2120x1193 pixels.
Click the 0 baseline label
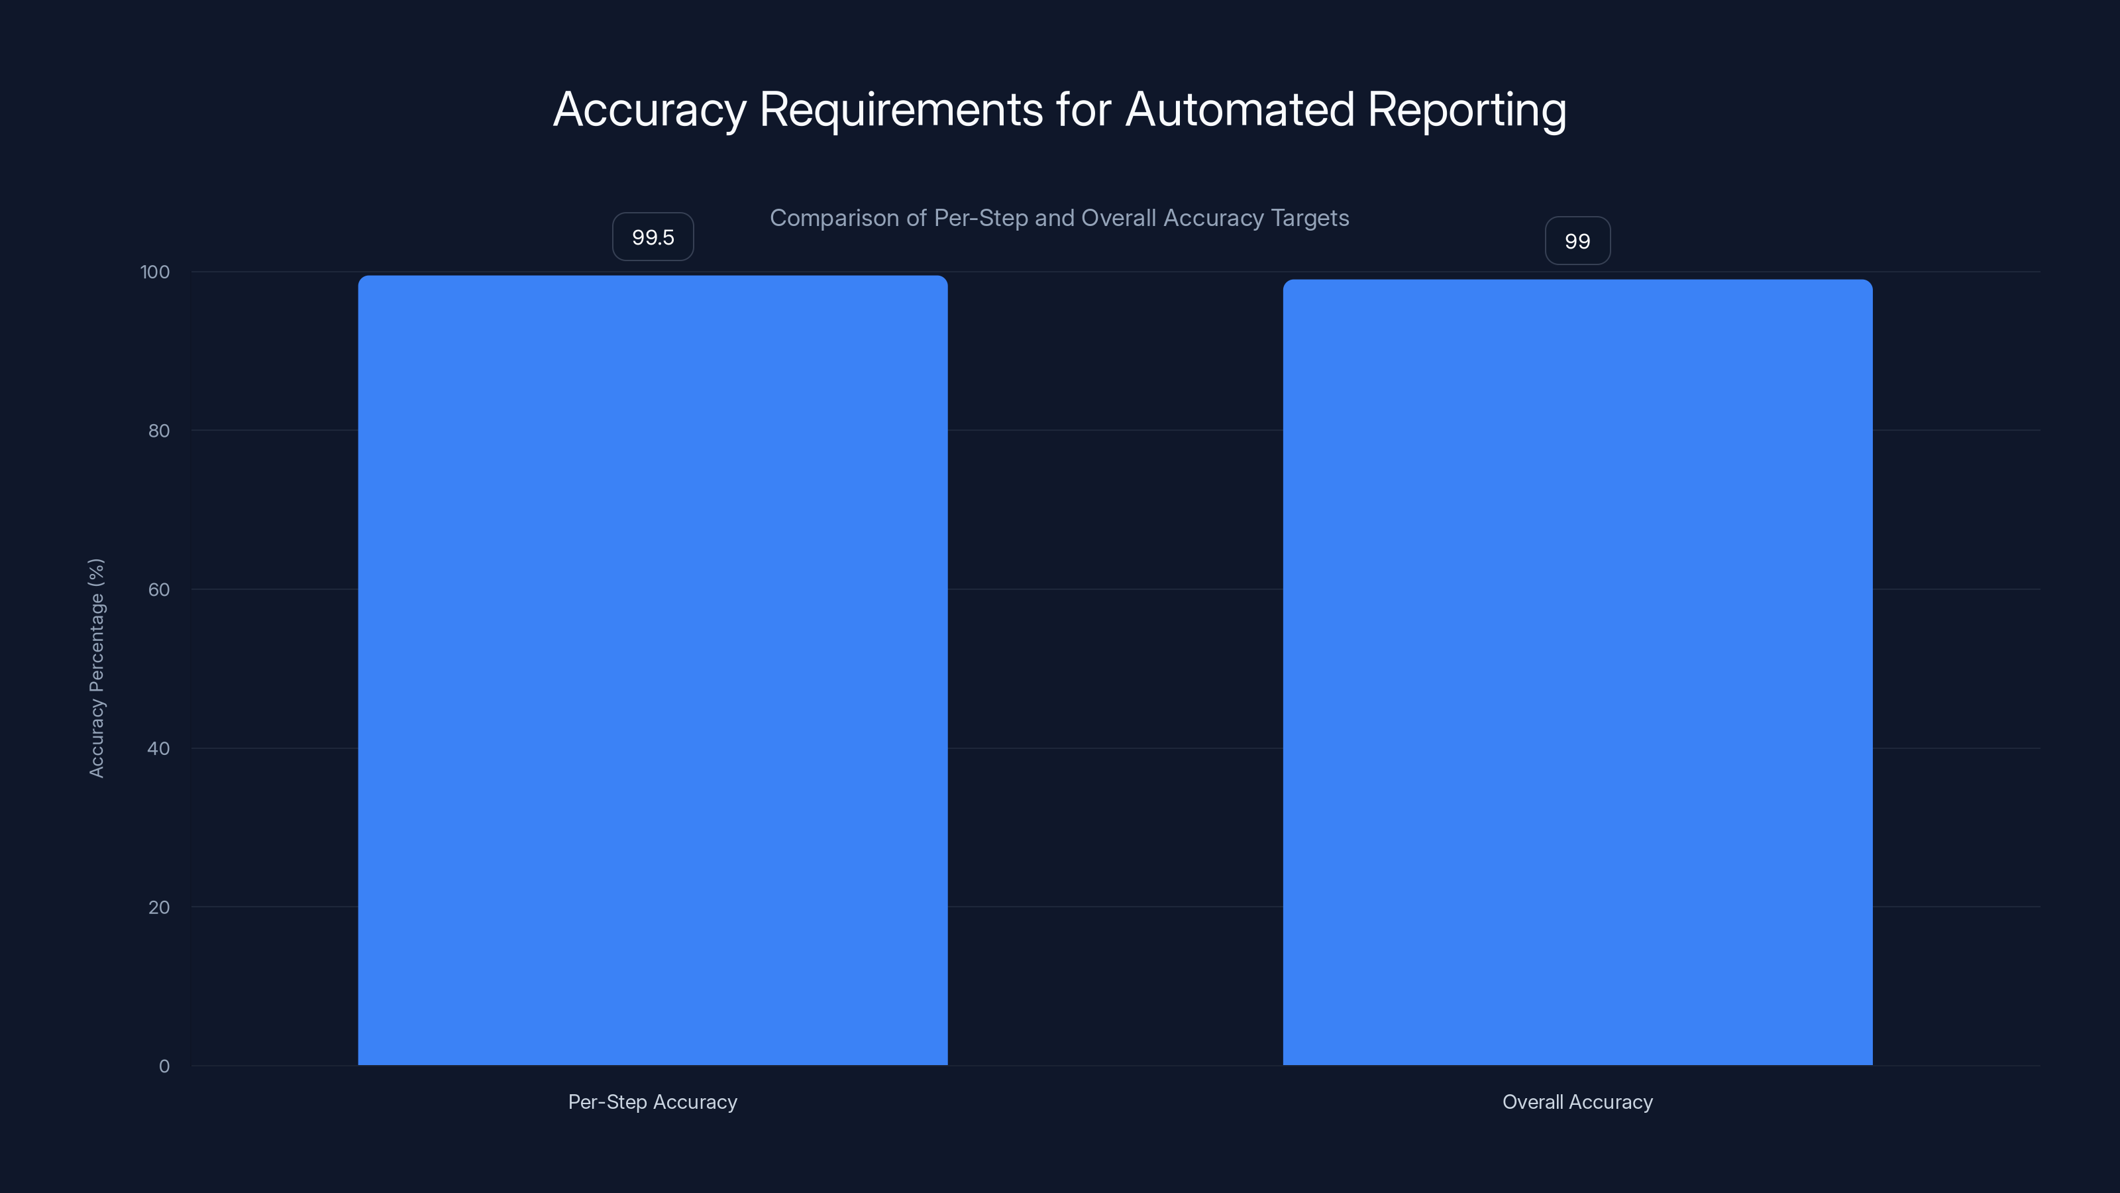pyautogui.click(x=164, y=1065)
